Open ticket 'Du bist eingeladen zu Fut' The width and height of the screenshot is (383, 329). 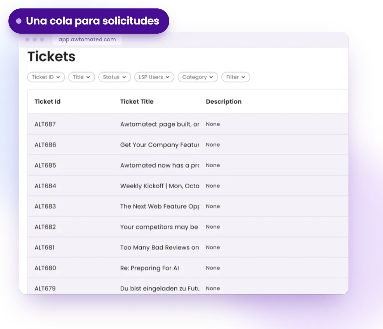160,288
